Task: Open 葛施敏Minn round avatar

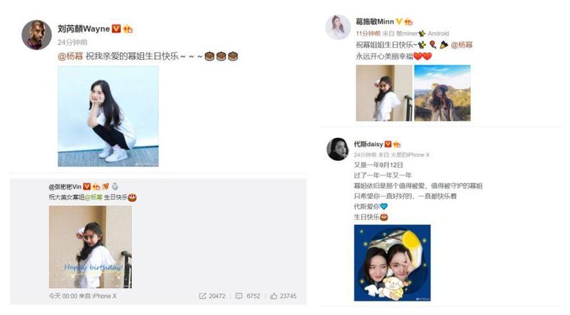Action: tap(338, 27)
